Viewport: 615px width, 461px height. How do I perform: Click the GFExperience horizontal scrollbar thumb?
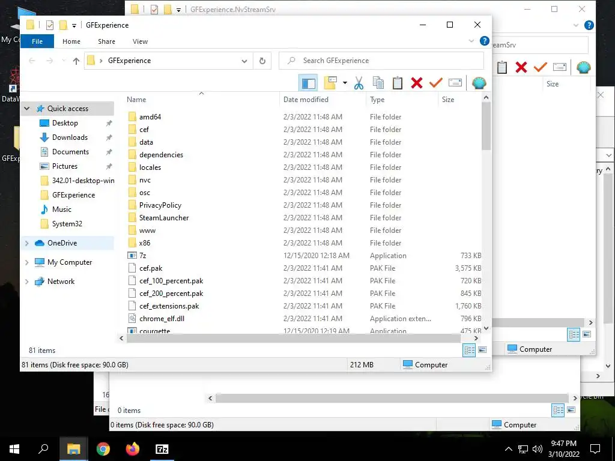click(x=293, y=339)
